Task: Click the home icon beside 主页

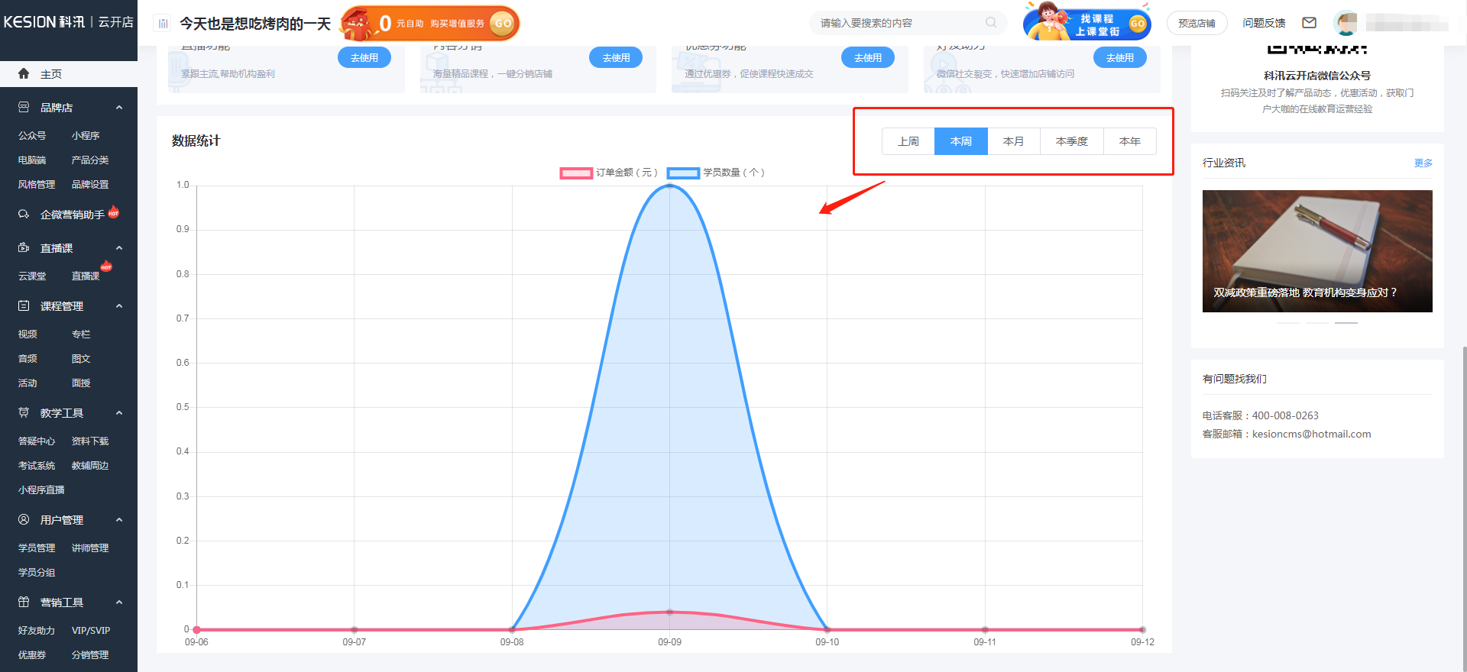Action: pyautogui.click(x=24, y=74)
